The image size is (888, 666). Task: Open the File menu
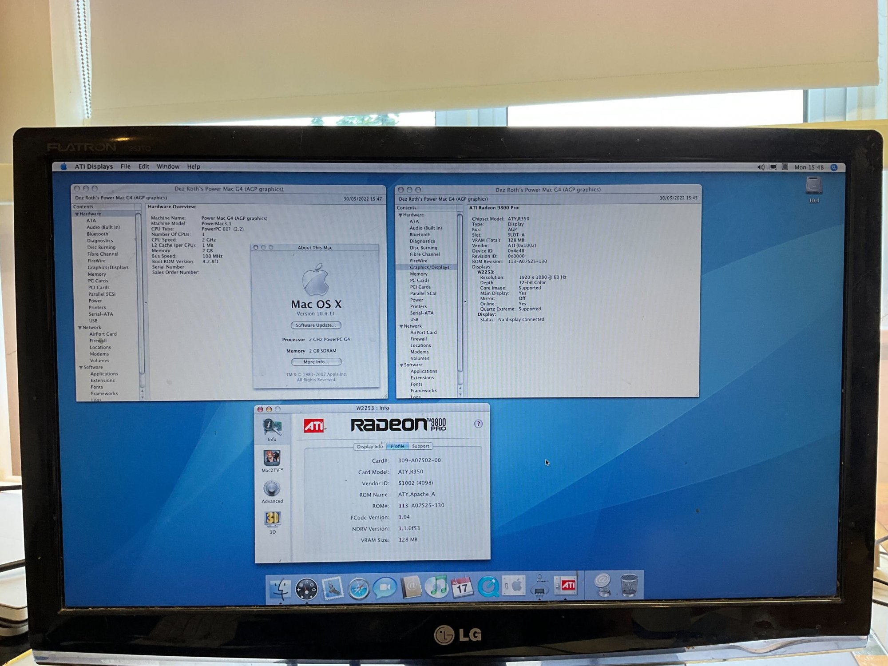(x=126, y=166)
